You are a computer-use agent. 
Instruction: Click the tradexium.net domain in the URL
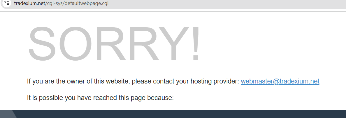pos(29,3)
